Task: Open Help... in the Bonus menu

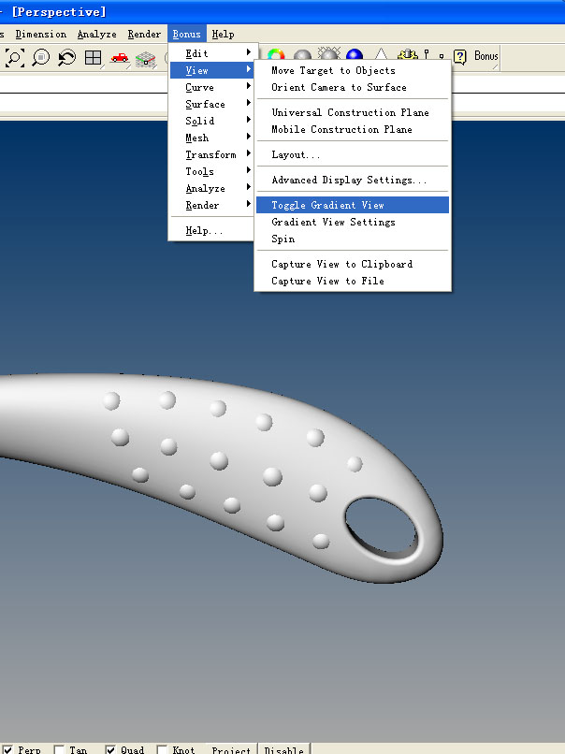Action: [211, 230]
